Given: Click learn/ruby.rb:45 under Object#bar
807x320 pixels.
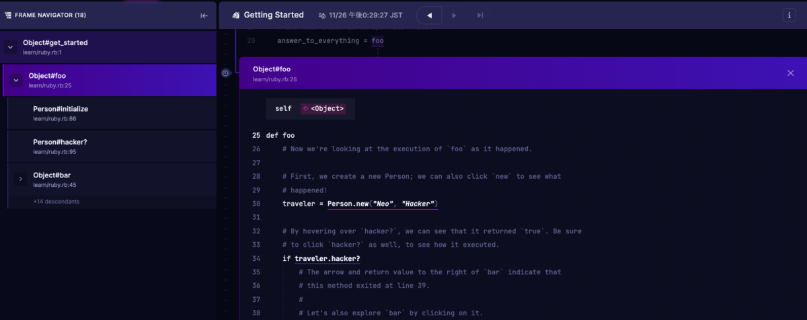Looking at the screenshot, I should [x=54, y=185].
